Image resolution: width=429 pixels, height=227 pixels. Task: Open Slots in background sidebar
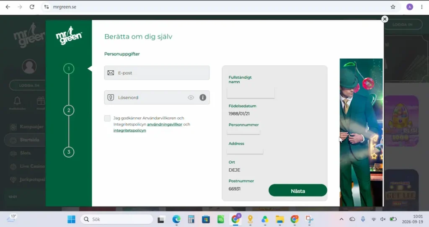20,153
